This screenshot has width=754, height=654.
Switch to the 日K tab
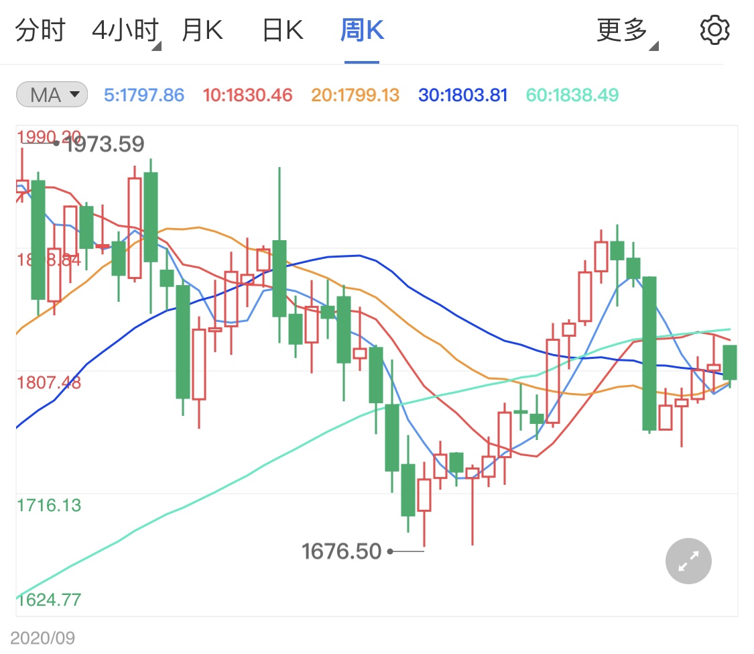point(283,30)
